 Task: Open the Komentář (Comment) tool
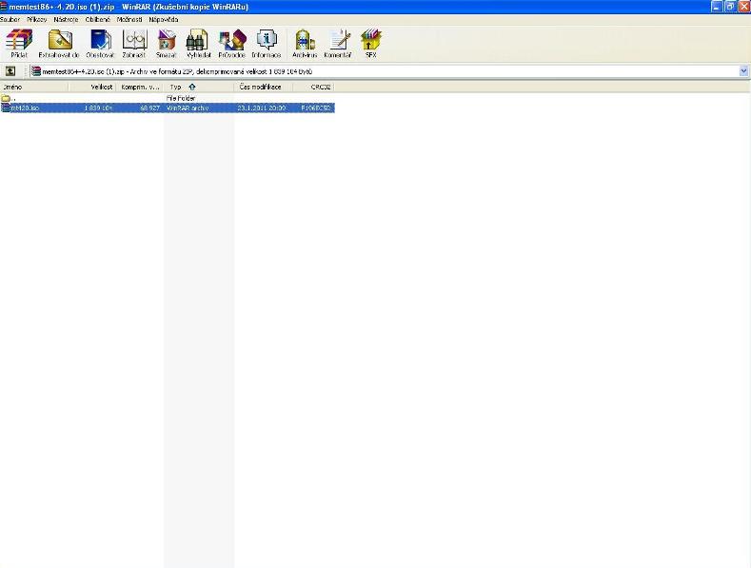click(338, 40)
